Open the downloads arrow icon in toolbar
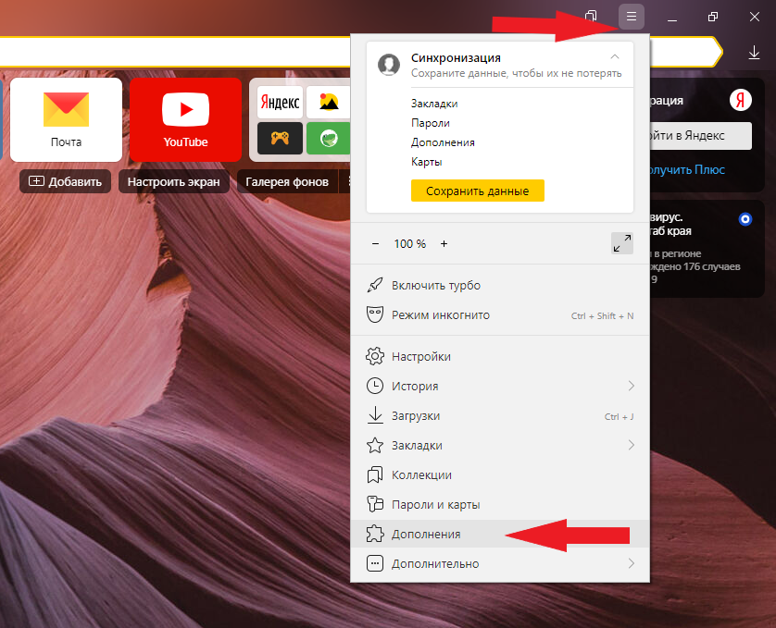 click(754, 54)
